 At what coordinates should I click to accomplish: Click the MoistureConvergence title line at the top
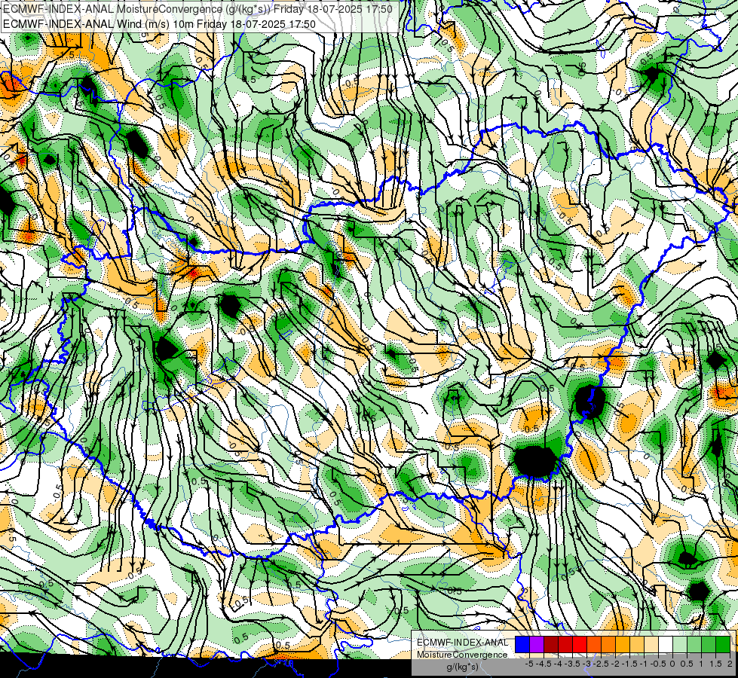click(x=198, y=9)
